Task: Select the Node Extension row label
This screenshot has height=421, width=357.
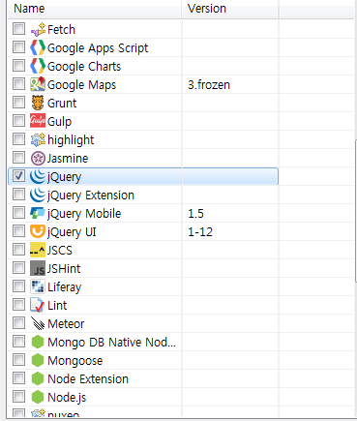Action: (x=88, y=379)
